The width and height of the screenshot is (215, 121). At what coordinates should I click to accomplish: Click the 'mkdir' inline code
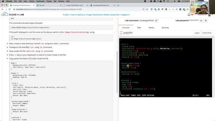tap(56, 43)
